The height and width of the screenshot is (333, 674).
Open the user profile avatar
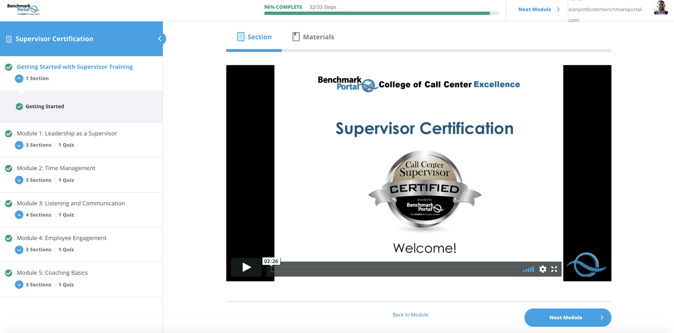point(660,8)
